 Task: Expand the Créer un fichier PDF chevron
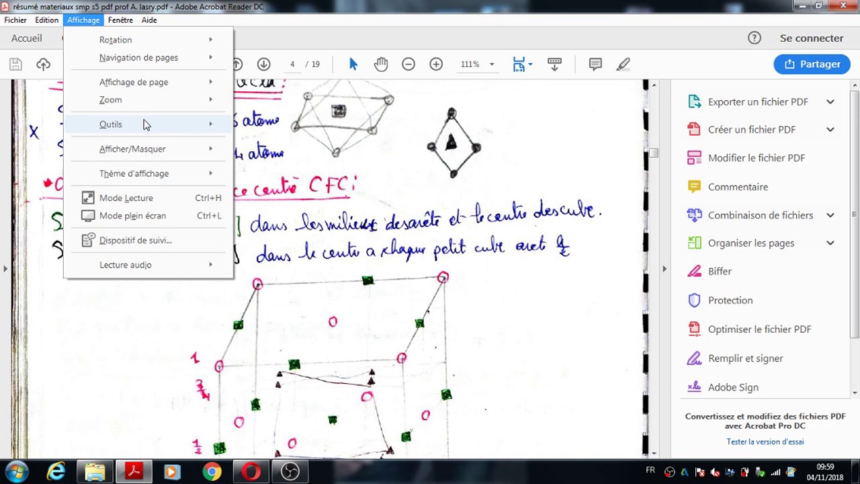(x=830, y=129)
